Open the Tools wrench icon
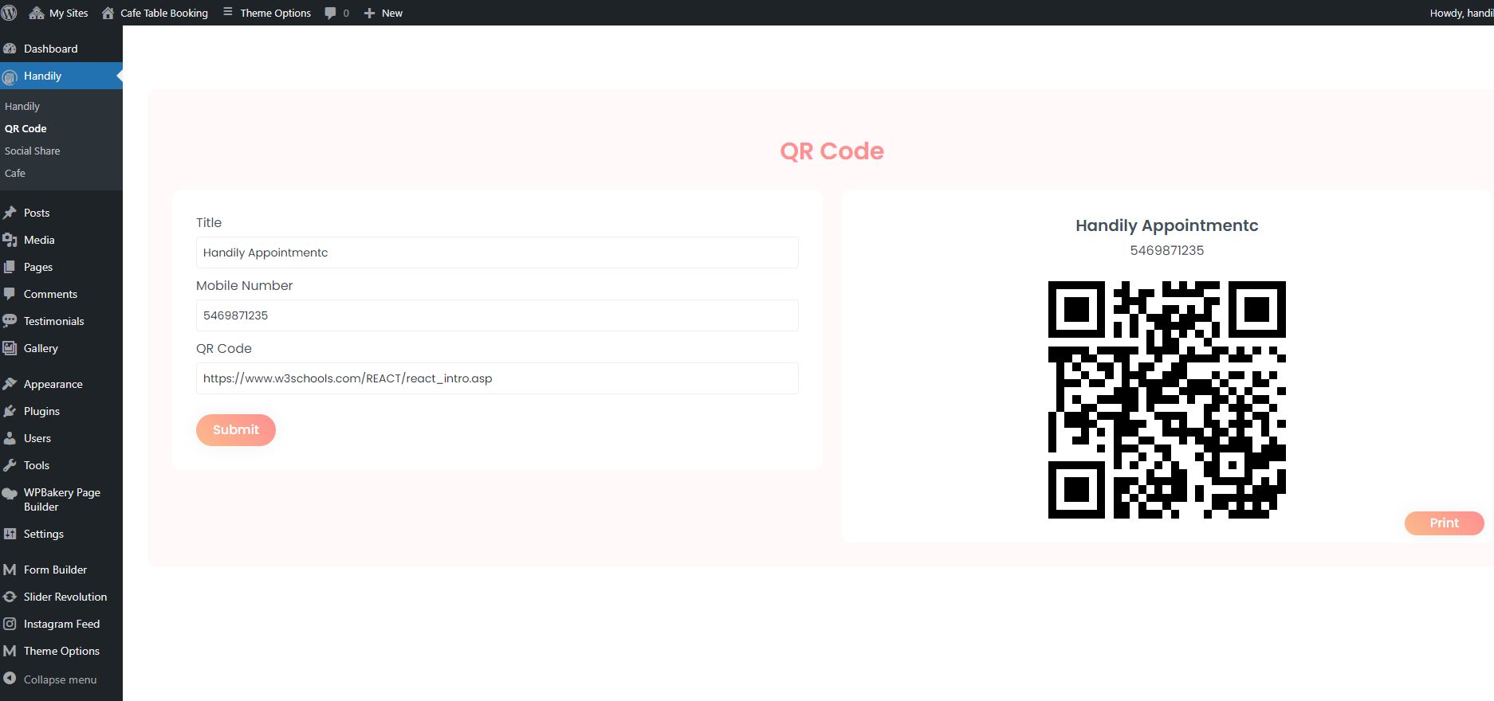 [10, 465]
